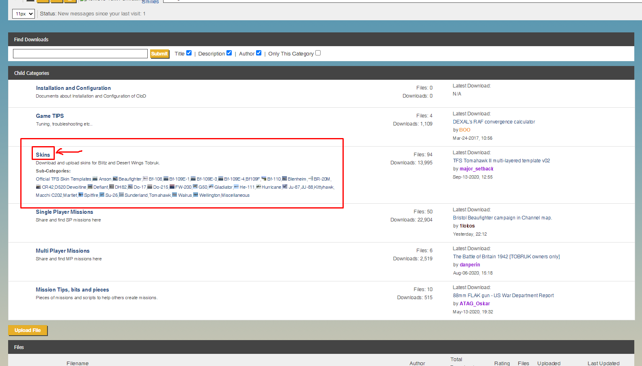Open Bristol Beaufighter campaign download link

pos(502,218)
